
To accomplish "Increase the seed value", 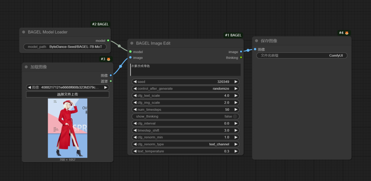I will (x=236, y=82).
